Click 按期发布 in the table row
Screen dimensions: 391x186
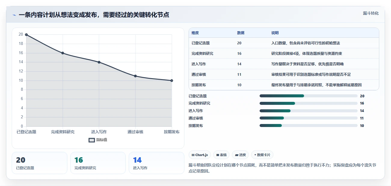pos(199,85)
